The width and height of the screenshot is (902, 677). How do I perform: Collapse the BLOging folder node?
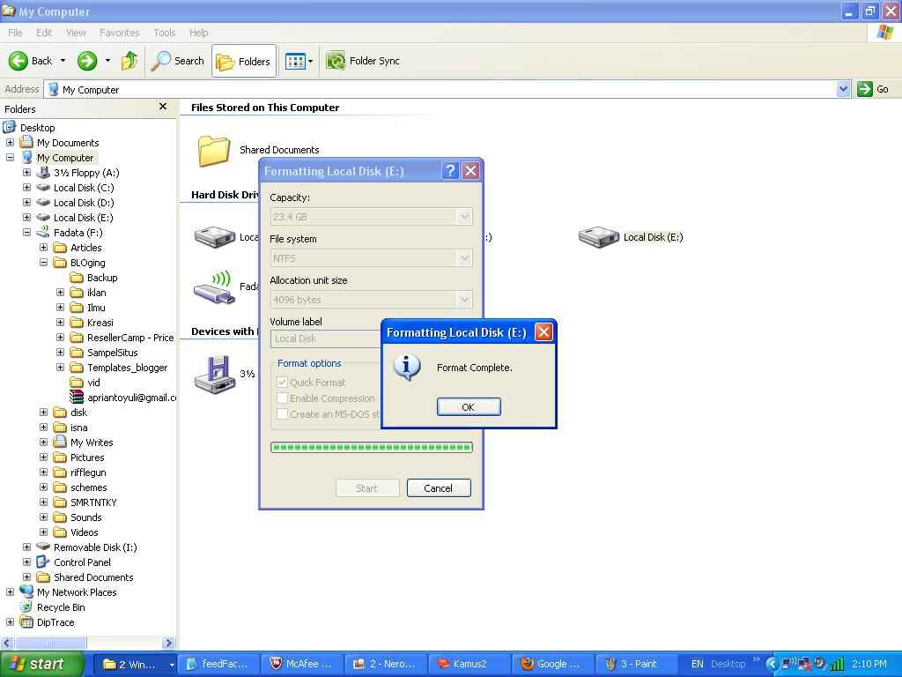pos(43,262)
